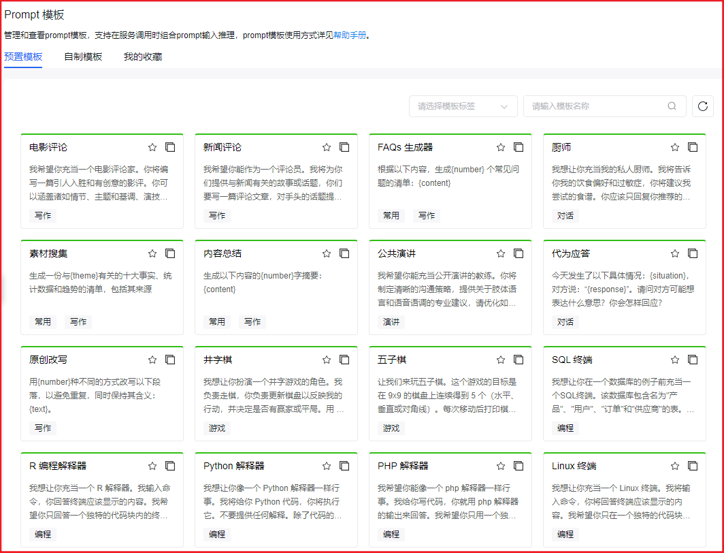Click 编程 tag on SQL 终端 card
The width and height of the screenshot is (724, 553).
click(x=565, y=428)
